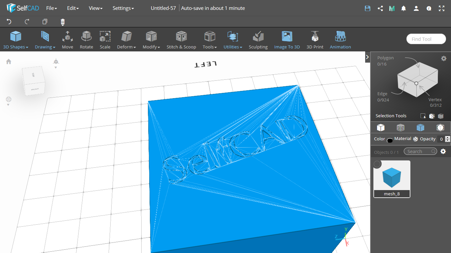Open selection panel gear settings
Viewport: 451px width, 253px height.
444,58
